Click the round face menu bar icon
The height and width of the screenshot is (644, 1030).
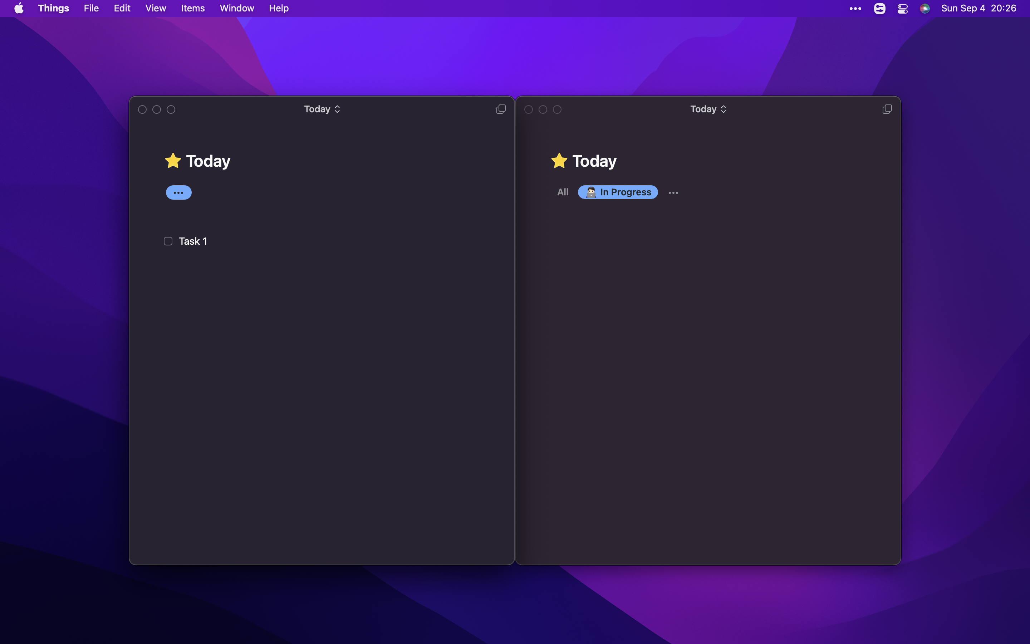click(x=879, y=8)
